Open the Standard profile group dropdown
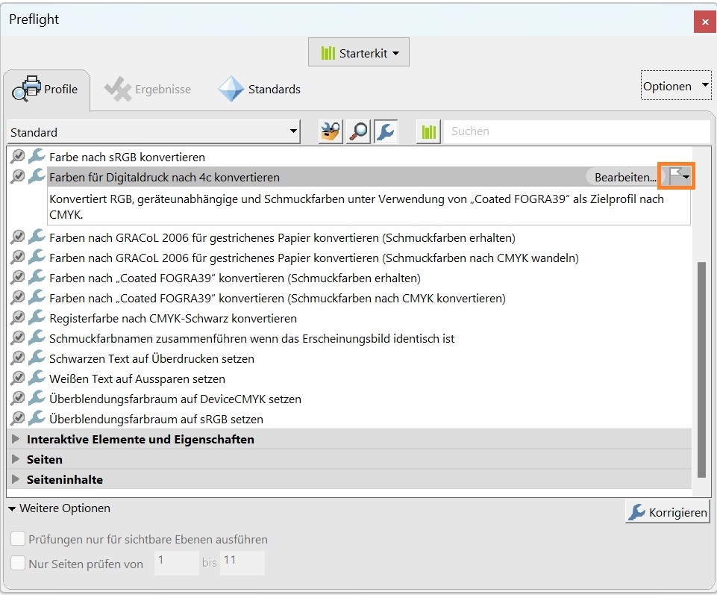 (293, 131)
